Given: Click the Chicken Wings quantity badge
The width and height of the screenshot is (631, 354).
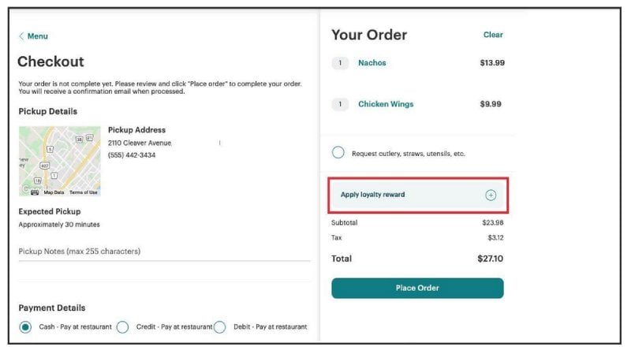Looking at the screenshot, I should (340, 104).
